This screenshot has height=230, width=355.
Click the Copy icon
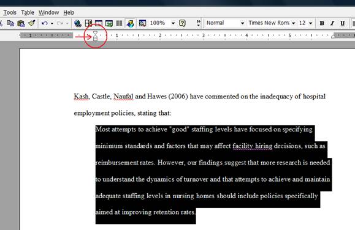point(10,23)
